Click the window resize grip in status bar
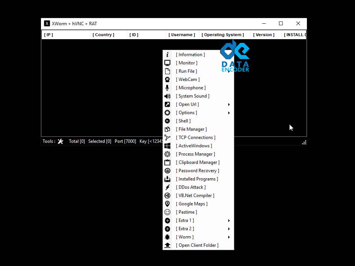The height and width of the screenshot is (266, 355). tap(304, 142)
